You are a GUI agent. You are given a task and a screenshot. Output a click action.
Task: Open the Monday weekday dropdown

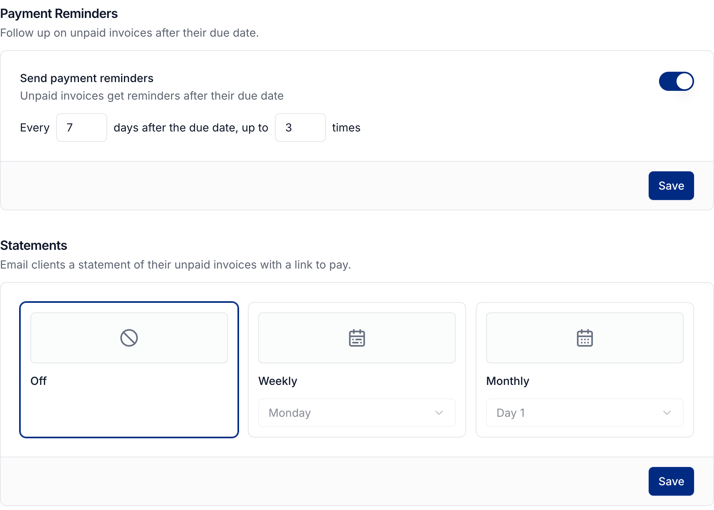point(357,413)
